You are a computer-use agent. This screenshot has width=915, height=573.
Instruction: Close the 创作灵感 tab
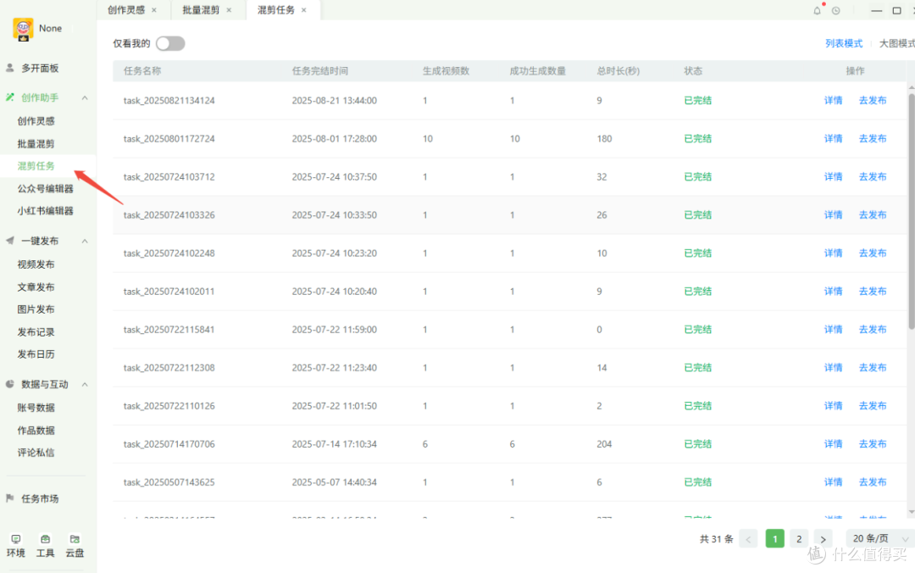[x=154, y=10]
